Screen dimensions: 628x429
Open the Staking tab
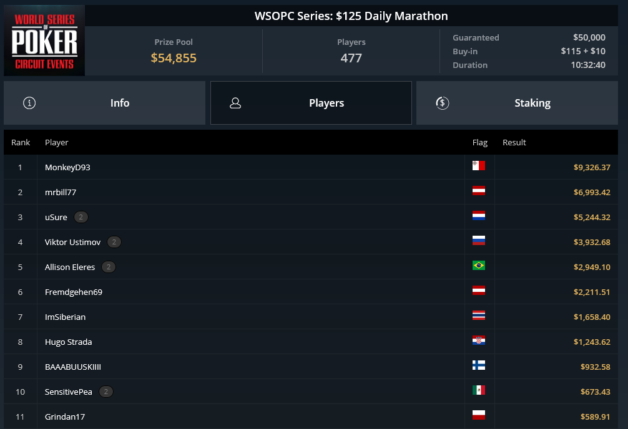point(517,103)
